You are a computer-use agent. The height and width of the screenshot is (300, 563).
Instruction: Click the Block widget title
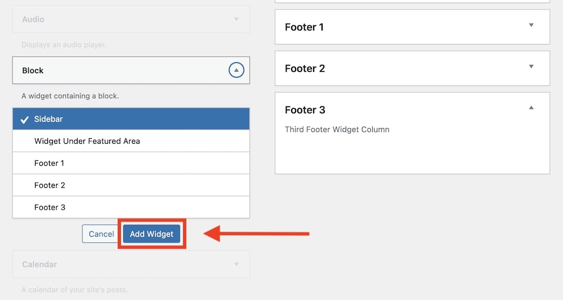[x=33, y=70]
